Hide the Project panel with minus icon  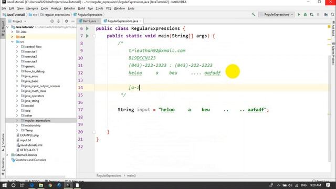(73, 21)
